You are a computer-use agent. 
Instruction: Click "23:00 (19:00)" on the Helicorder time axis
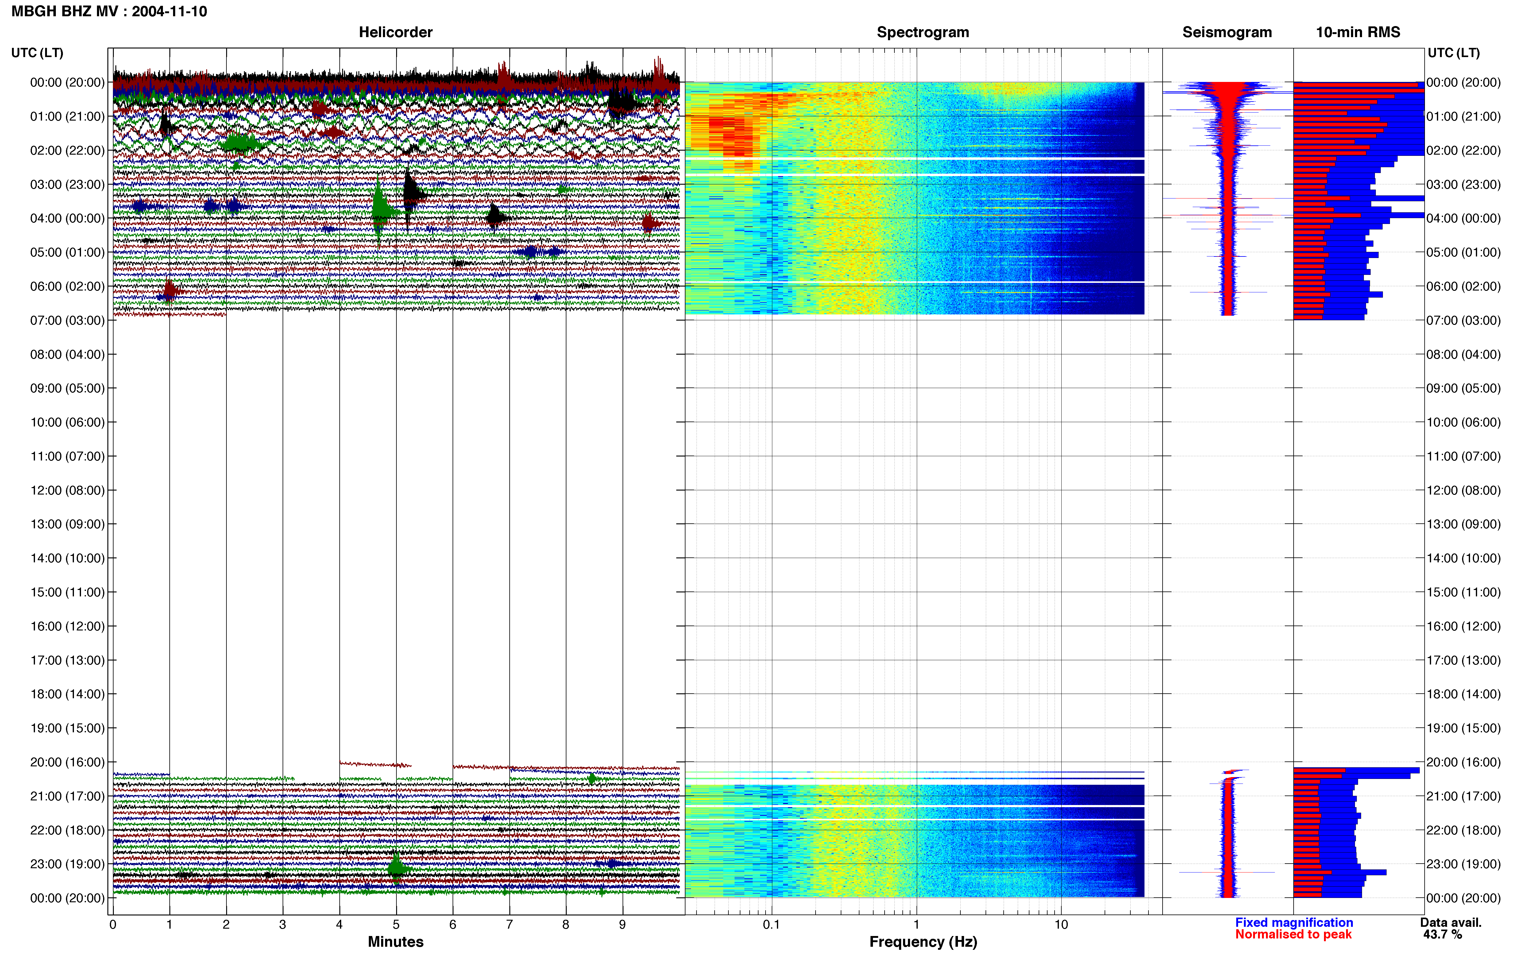[x=67, y=864]
